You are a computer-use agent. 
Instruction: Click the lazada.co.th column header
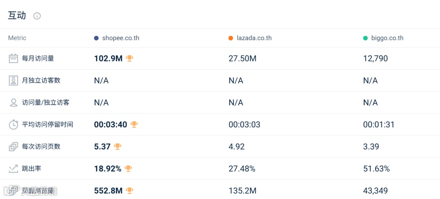click(254, 38)
